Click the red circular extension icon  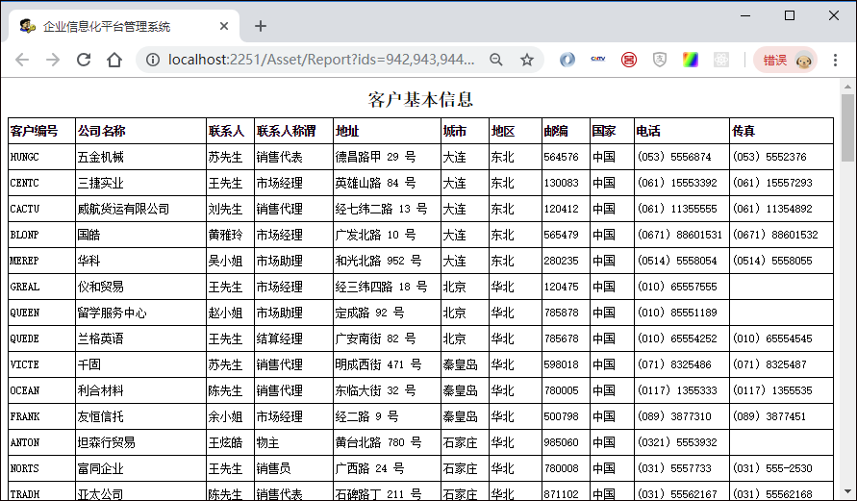[x=628, y=60]
